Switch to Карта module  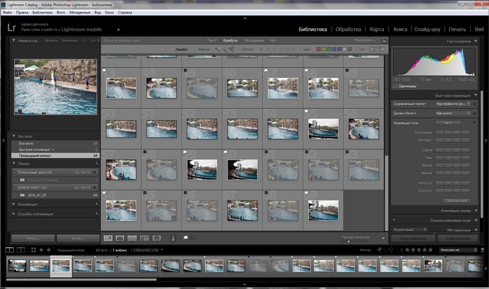coord(376,30)
